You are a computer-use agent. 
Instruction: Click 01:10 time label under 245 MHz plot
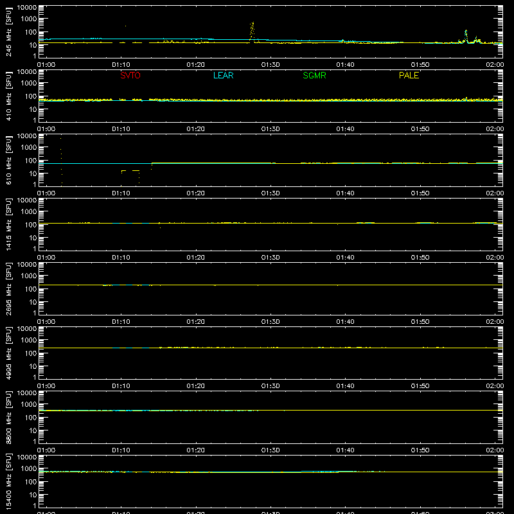tap(121, 65)
